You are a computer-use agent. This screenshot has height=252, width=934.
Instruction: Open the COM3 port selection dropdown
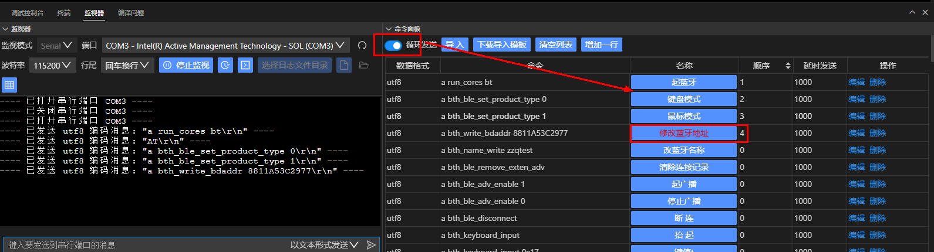click(225, 46)
